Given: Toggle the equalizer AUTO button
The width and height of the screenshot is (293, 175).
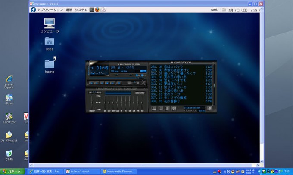Looking at the screenshot, I should point(99,93).
